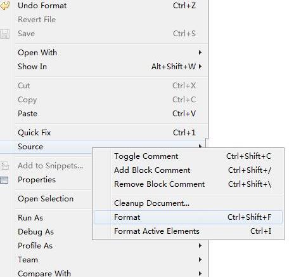Click the Save floppy disk icon
The height and width of the screenshot is (277, 294).
point(4,34)
